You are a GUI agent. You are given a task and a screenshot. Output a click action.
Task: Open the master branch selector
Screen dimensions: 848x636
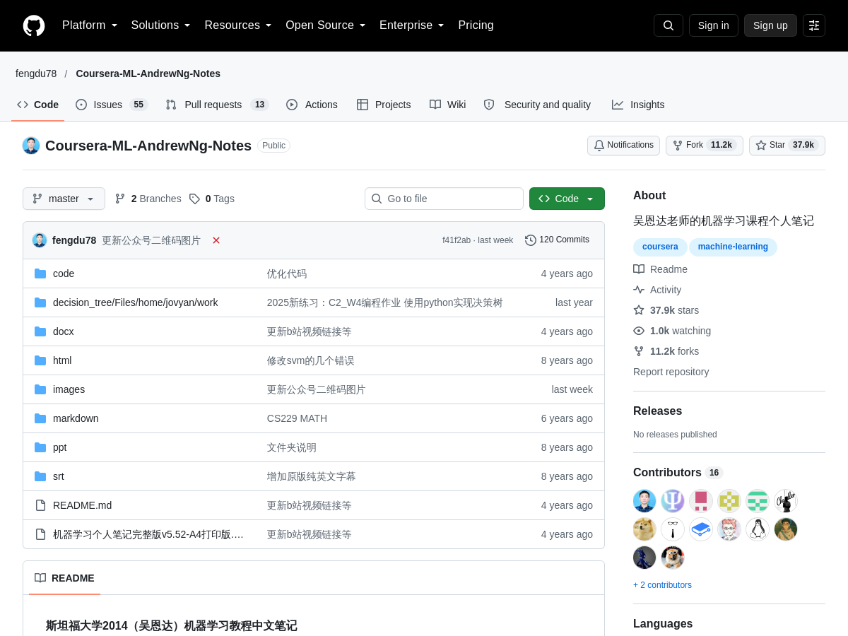click(x=64, y=199)
